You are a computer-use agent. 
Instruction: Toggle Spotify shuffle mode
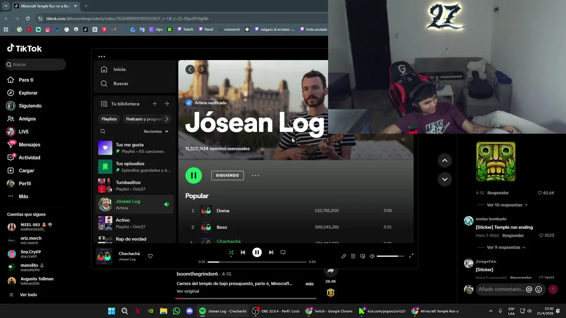231,253
